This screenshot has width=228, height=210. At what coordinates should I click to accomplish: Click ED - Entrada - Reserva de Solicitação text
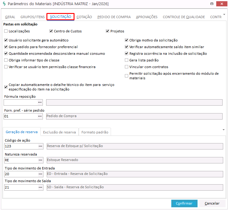77,174
